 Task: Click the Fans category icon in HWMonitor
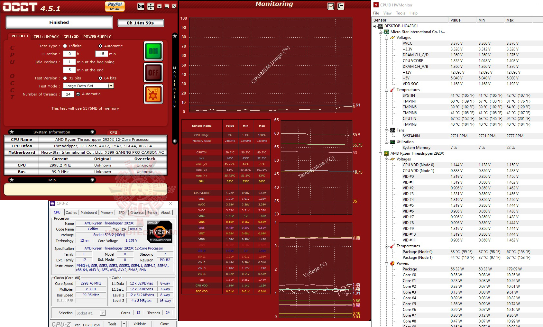(x=393, y=130)
